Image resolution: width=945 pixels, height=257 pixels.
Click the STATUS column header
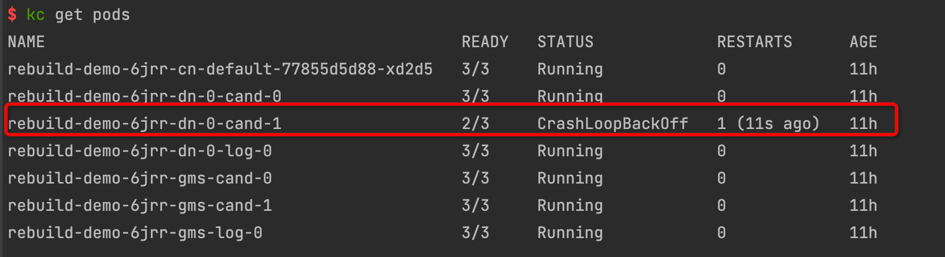coord(566,42)
